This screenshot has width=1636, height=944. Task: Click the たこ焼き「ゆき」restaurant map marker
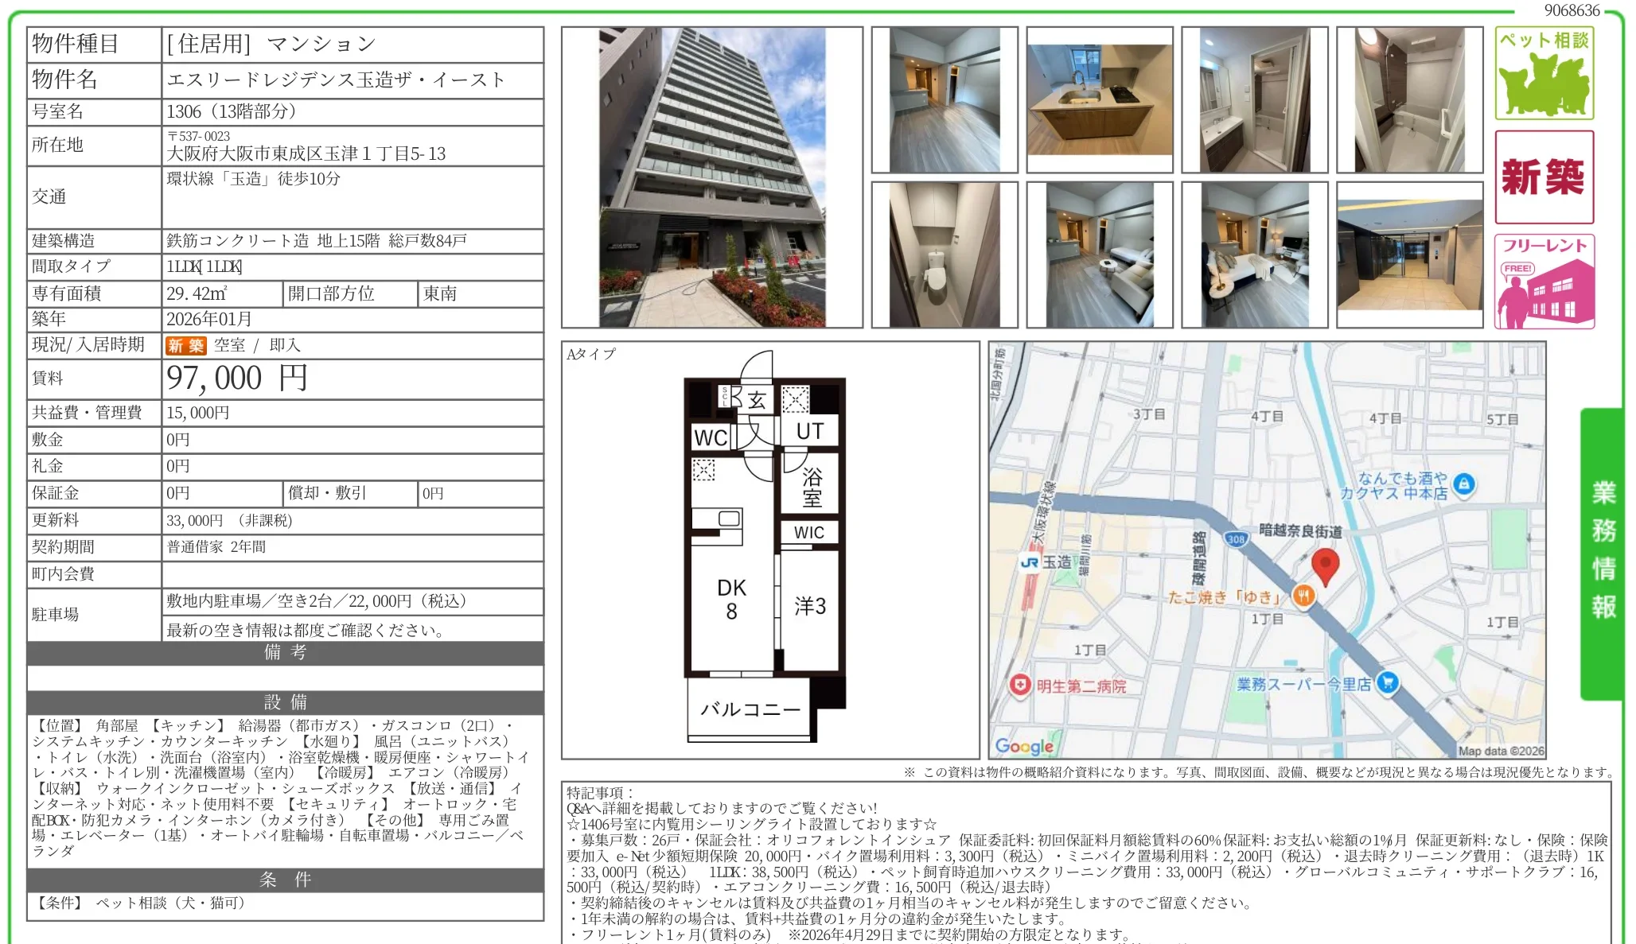coord(1303,595)
